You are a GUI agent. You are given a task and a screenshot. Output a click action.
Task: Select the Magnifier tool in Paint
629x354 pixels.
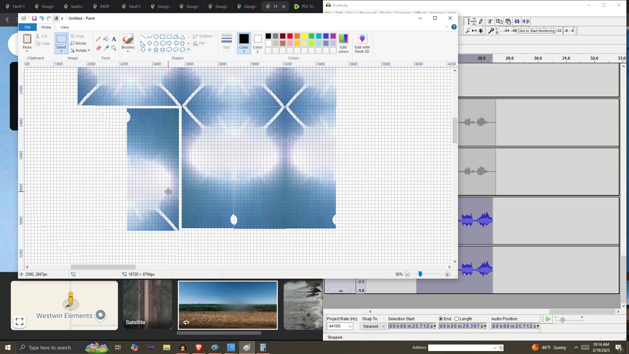pos(114,48)
